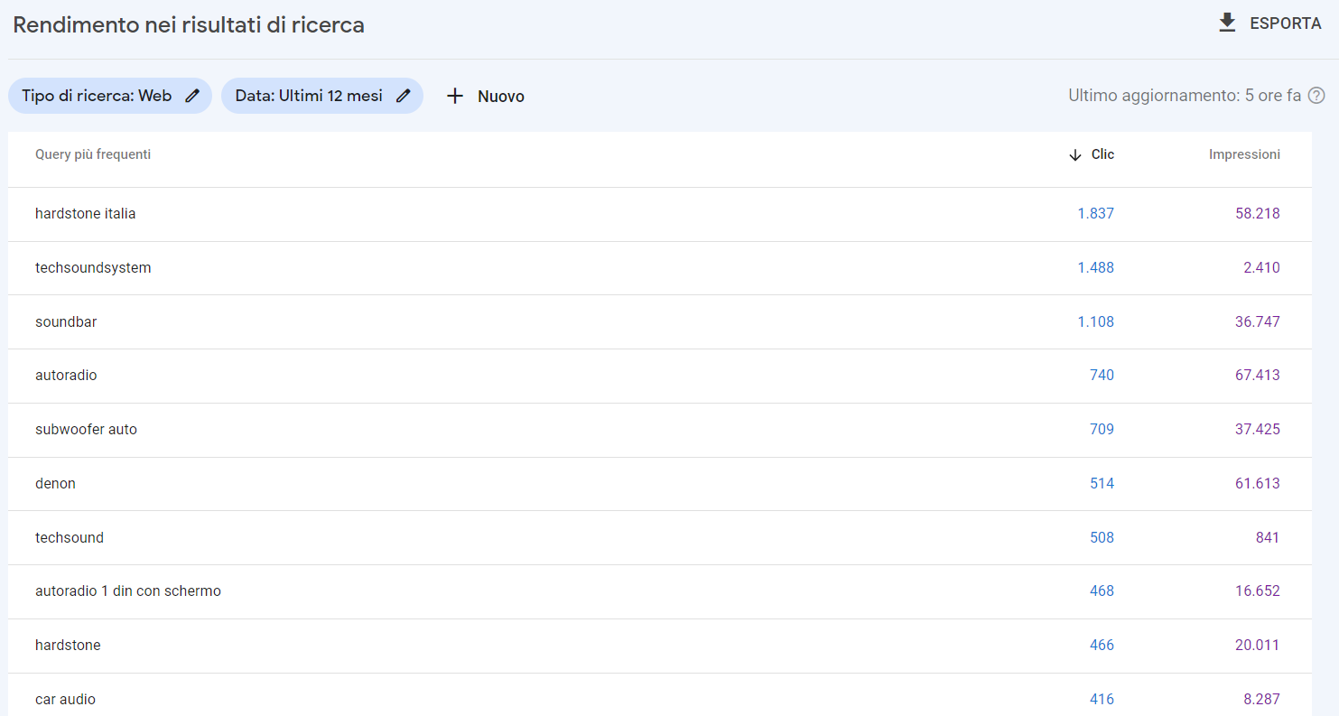Add a new filter with Nuovo

[485, 96]
